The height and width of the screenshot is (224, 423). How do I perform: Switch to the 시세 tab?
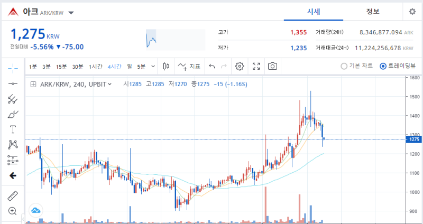tap(314, 11)
